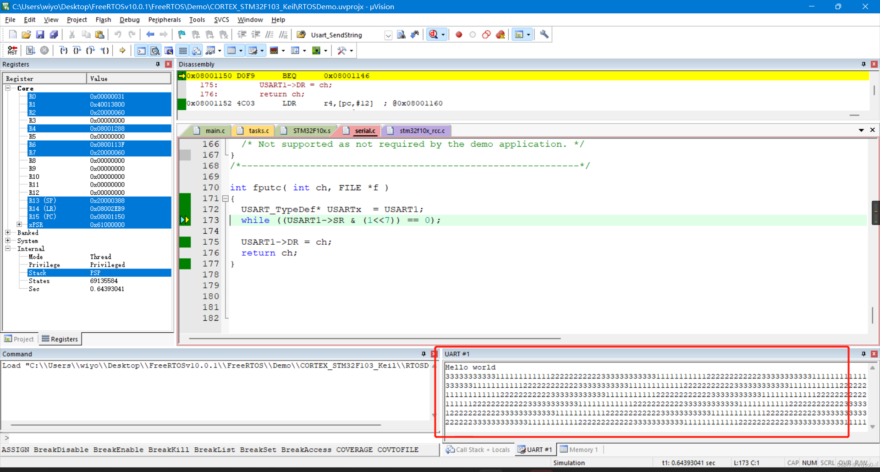Image resolution: width=880 pixels, height=472 pixels.
Task: Open the Memory Windows dropdown arrow
Action: 241,50
